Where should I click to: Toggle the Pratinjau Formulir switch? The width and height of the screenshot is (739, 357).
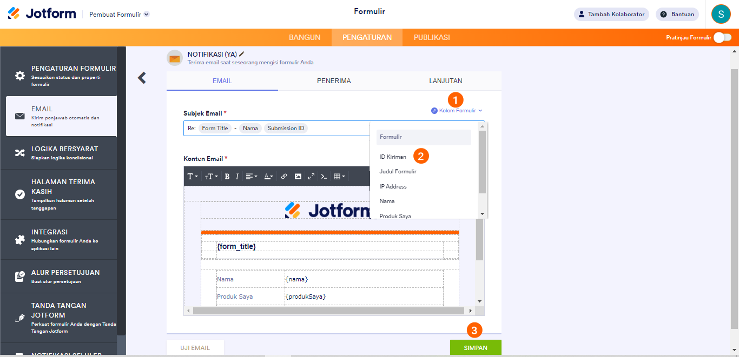[x=722, y=37]
